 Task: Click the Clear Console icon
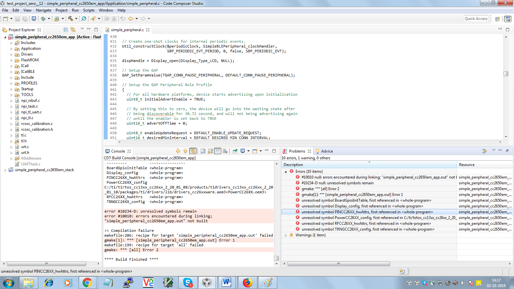[225, 151]
